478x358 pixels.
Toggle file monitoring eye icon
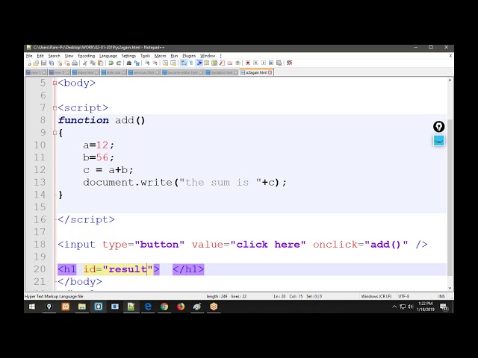pos(238,63)
